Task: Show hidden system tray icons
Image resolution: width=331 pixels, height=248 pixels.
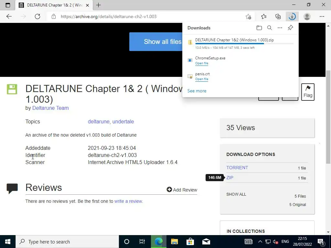Action: [x=260, y=242]
